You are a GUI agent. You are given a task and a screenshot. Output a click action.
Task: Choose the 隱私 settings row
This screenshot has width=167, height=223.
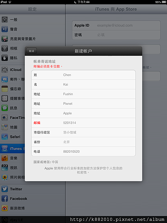[33, 58]
